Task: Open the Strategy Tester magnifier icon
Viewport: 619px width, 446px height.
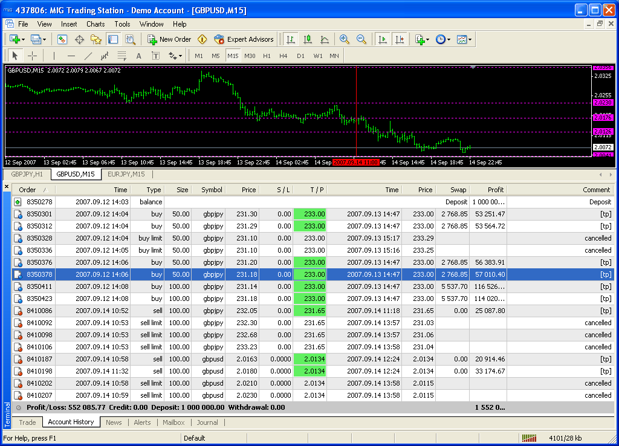Action: click(x=130, y=39)
